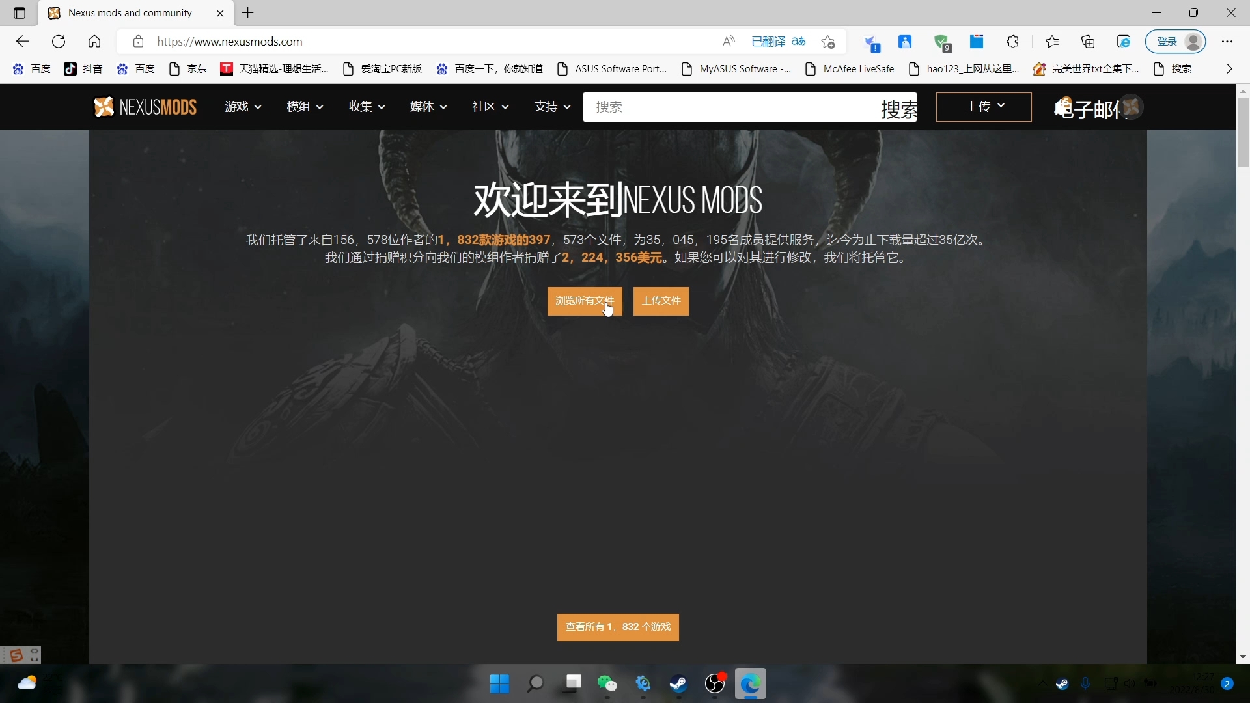Click 浏览所有文件 browse files button

pos(585,301)
